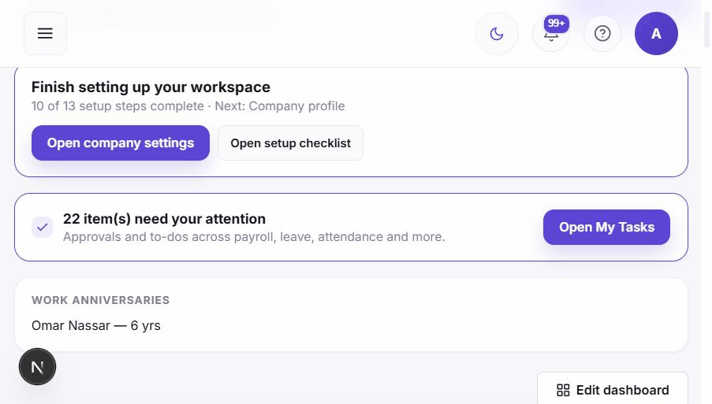Toggle dark mode with the moon icon

[x=497, y=34]
